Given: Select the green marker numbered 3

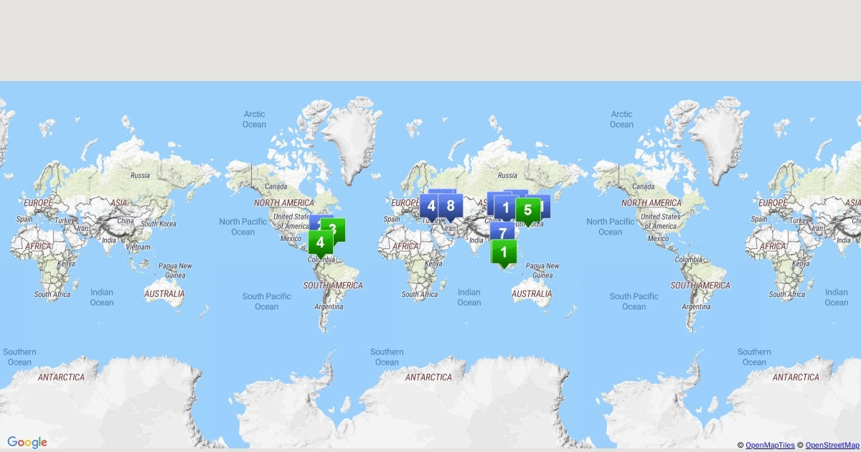Looking at the screenshot, I should (333, 230).
